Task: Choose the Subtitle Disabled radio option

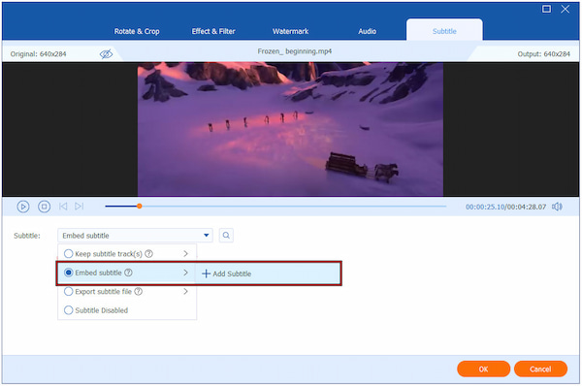Action: 68,310
